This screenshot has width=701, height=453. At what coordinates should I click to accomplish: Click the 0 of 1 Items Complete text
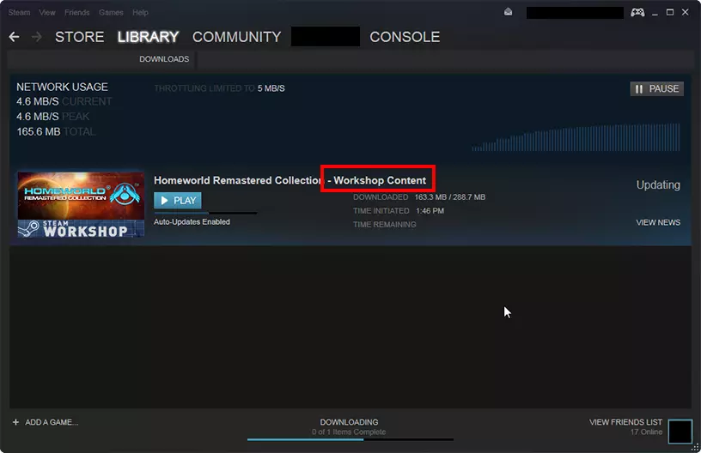[349, 432]
